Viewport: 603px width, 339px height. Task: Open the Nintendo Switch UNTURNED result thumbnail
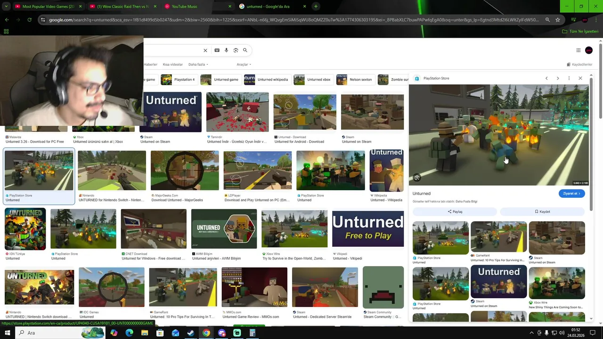(112, 170)
